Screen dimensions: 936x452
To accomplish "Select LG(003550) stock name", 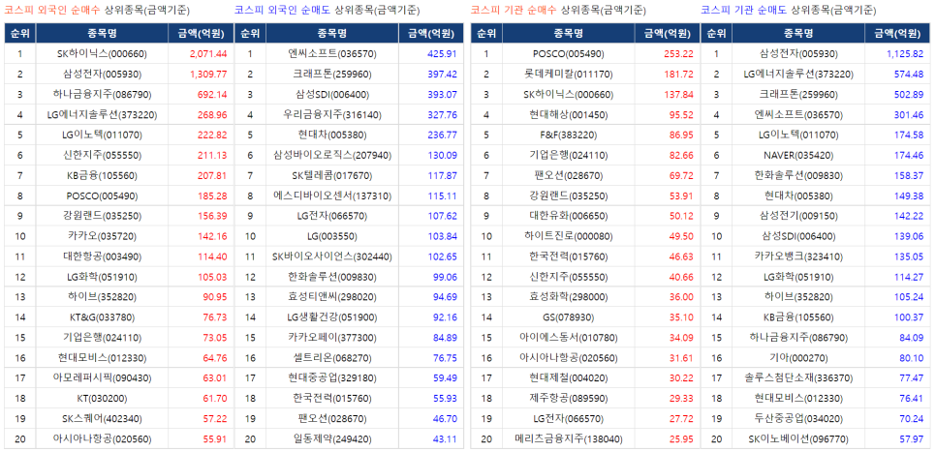I will (332, 236).
